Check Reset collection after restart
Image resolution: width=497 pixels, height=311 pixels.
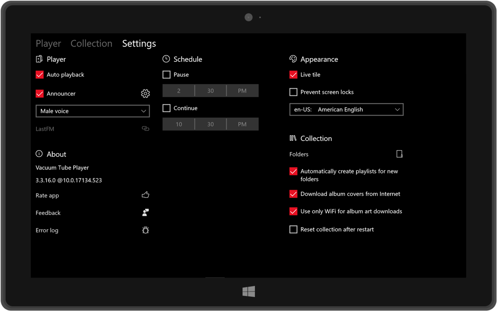(x=293, y=229)
